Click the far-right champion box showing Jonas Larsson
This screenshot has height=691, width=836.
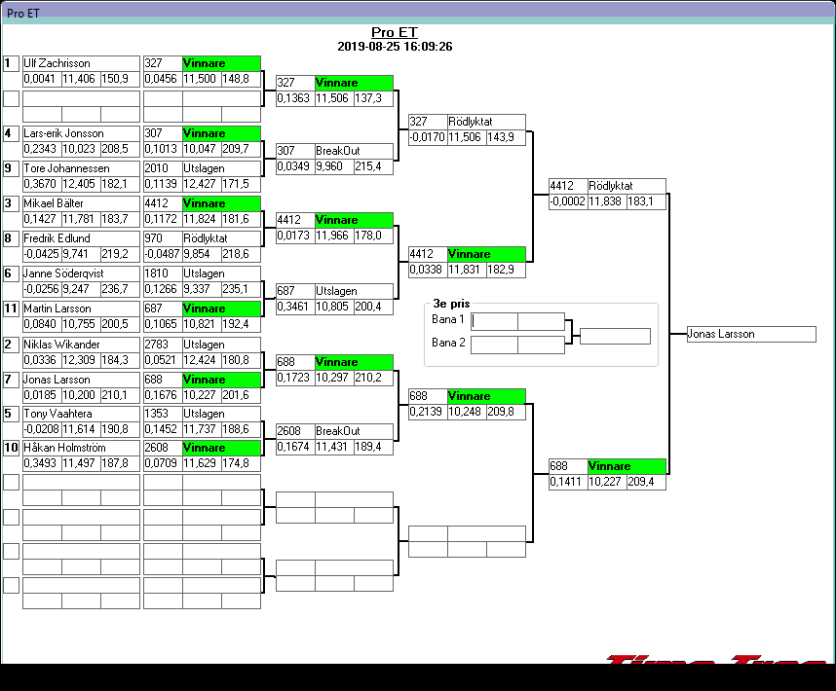pyautogui.click(x=750, y=334)
